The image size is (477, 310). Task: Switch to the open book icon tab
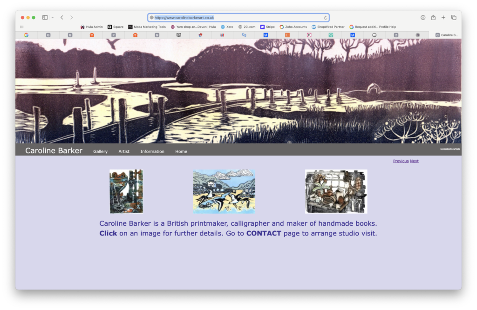179,35
